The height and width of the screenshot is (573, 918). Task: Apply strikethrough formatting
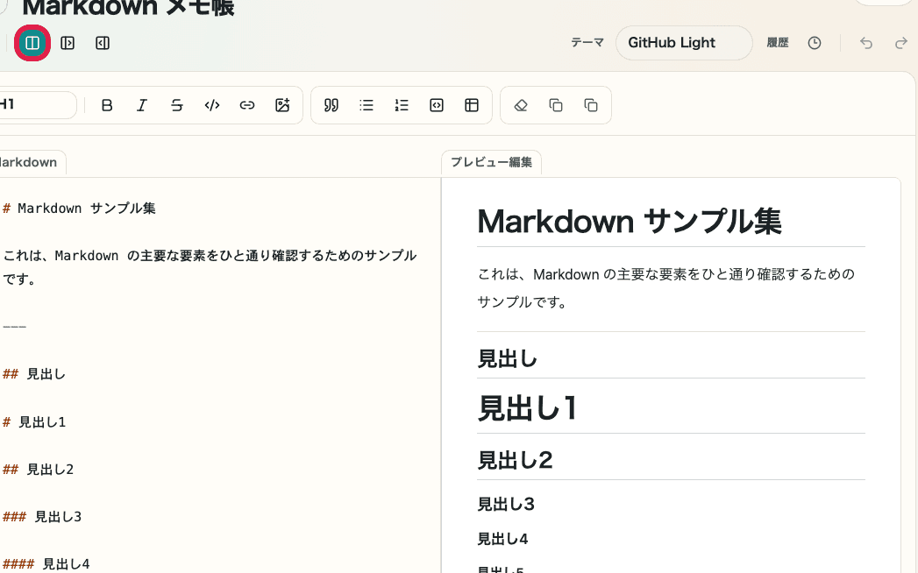[177, 105]
